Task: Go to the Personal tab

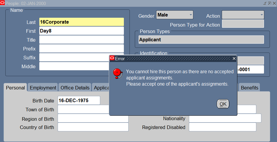Action: (x=15, y=88)
